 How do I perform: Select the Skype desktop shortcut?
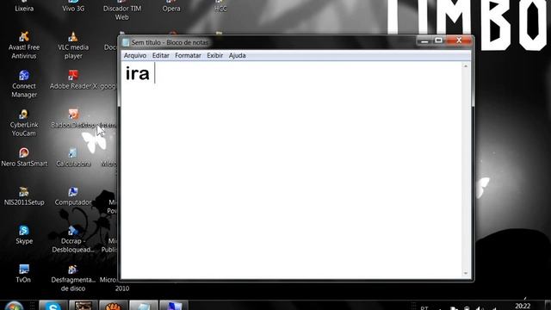pyautogui.click(x=24, y=234)
